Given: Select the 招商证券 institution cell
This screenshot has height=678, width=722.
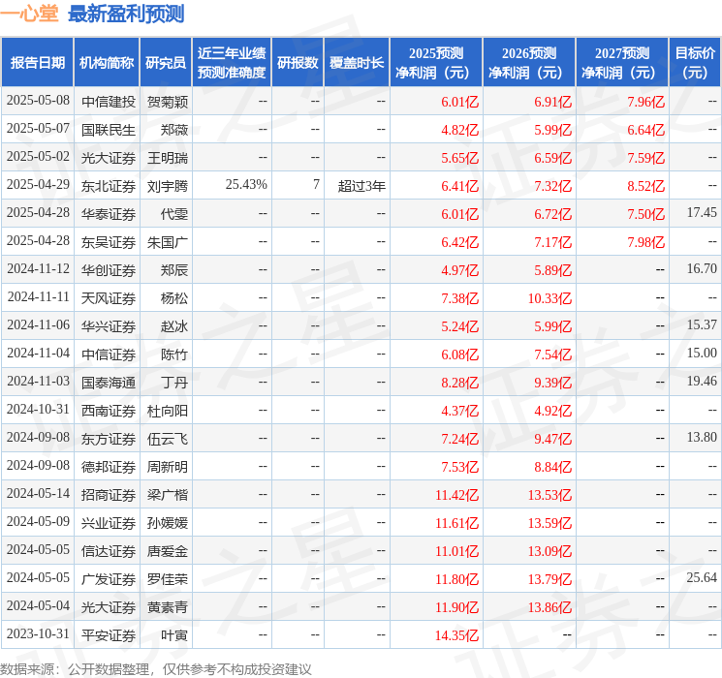Looking at the screenshot, I should pos(109,495).
